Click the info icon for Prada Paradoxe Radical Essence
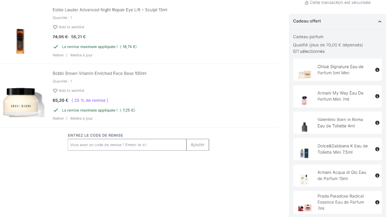This screenshot has height=217, width=386. coord(377,202)
